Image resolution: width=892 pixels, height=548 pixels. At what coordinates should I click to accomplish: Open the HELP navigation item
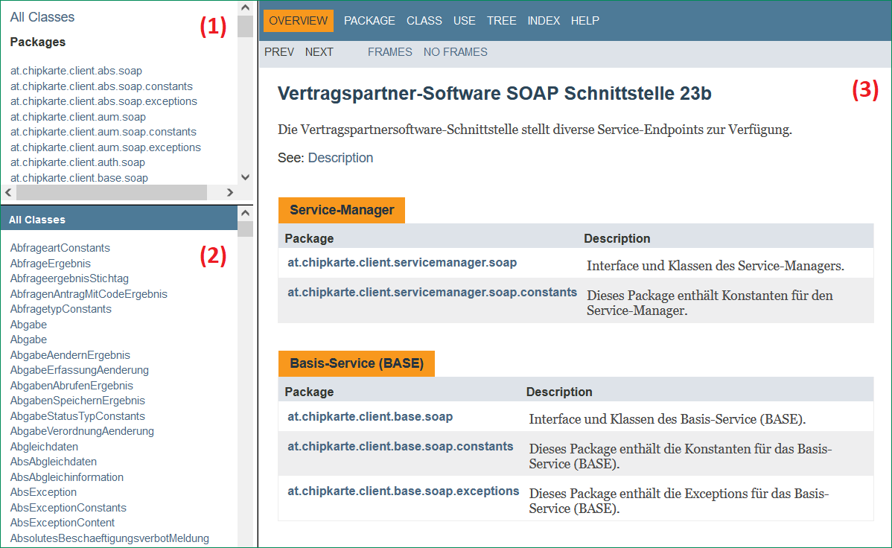(x=584, y=21)
